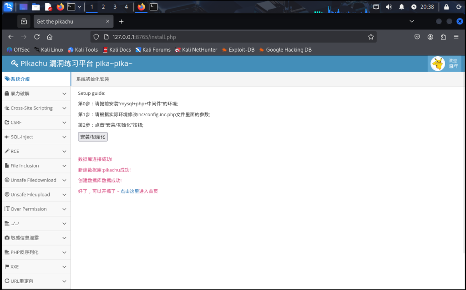Viewport: 466px width, 290px height.
Task: Expand the Unsafe Fileupload sidebar item
Action: coord(35,195)
